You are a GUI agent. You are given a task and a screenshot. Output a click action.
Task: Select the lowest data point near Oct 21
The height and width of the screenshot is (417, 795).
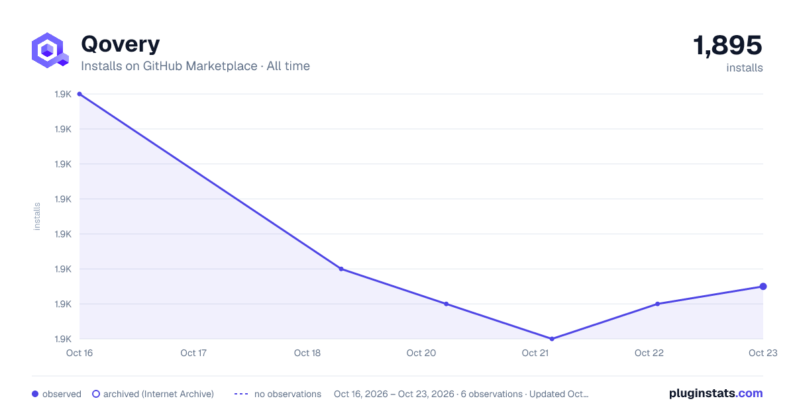[x=552, y=339]
